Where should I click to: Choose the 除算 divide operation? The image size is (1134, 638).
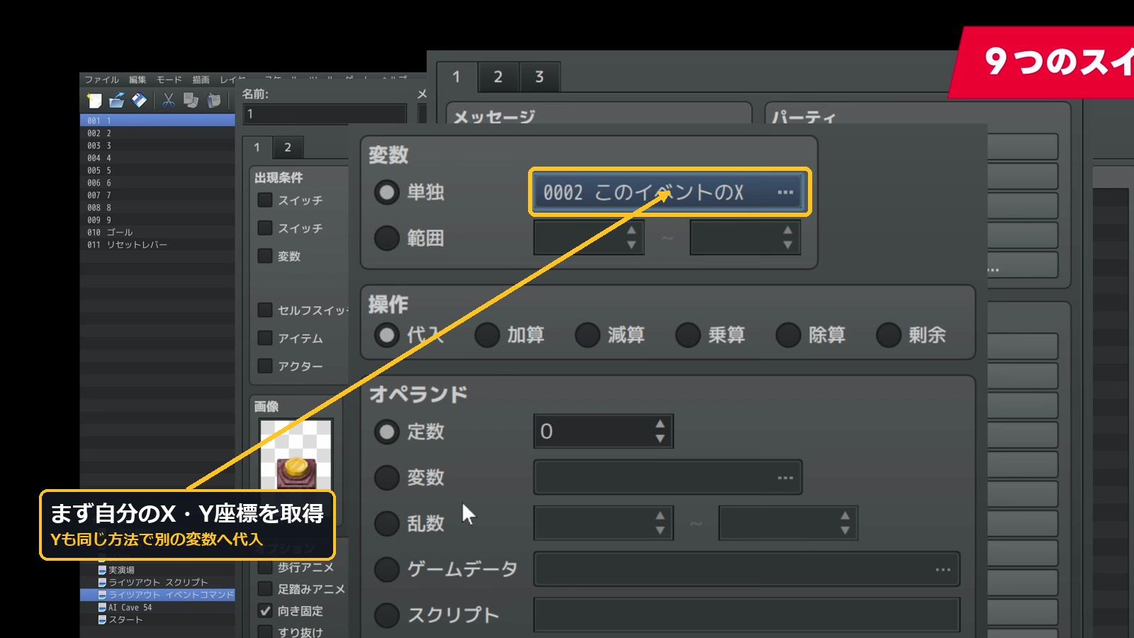[x=789, y=335]
